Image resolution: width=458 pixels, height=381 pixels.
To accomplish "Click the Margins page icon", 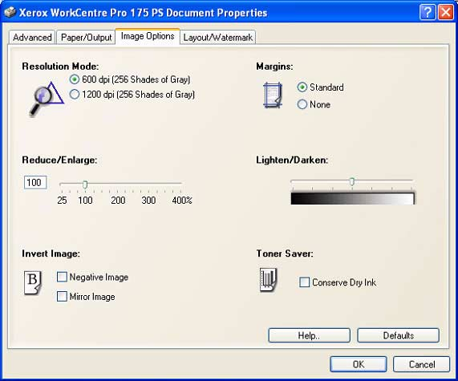I will 273,95.
